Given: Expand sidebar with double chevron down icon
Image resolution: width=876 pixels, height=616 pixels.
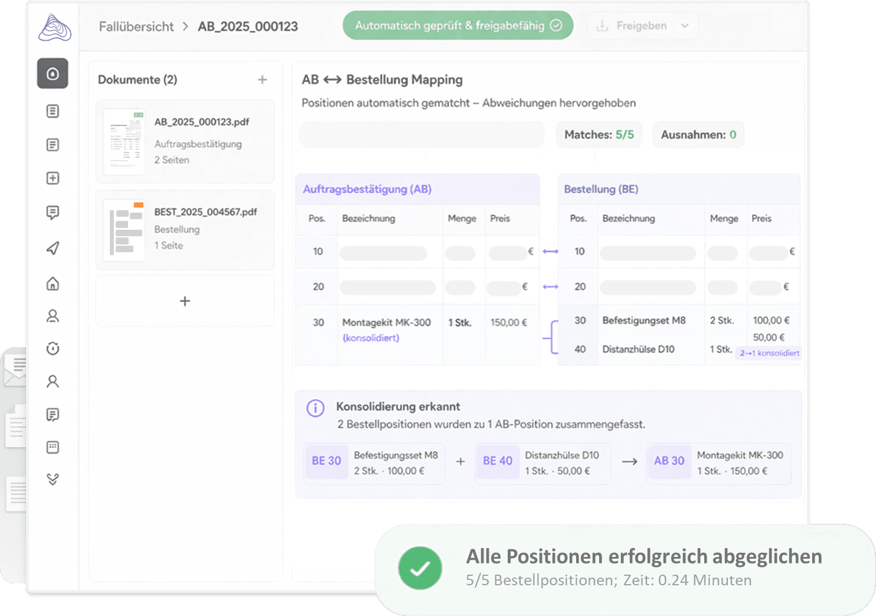Looking at the screenshot, I should point(53,479).
